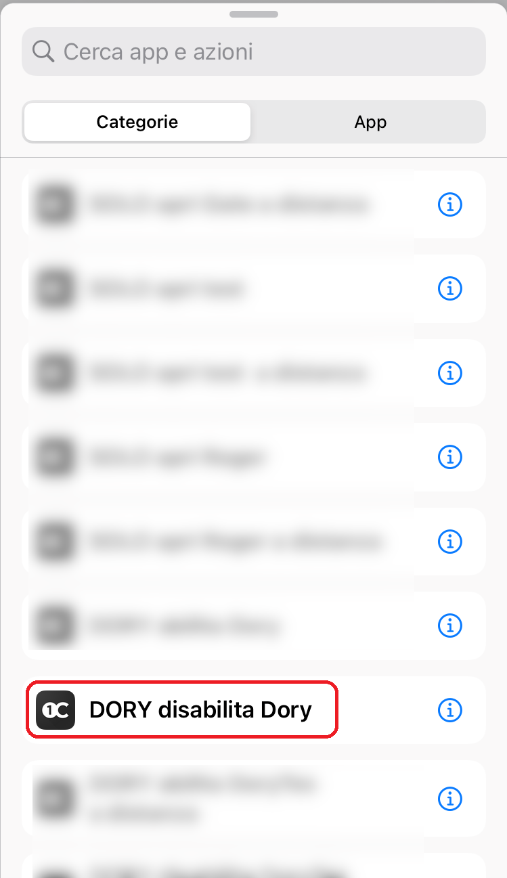This screenshot has width=507, height=878.
Task: Tap the sheet grabber handle above search
Action: point(253,14)
